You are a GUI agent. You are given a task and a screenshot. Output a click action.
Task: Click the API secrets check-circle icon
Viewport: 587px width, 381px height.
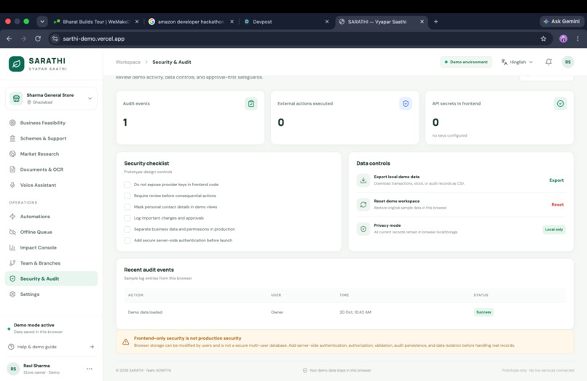click(560, 103)
